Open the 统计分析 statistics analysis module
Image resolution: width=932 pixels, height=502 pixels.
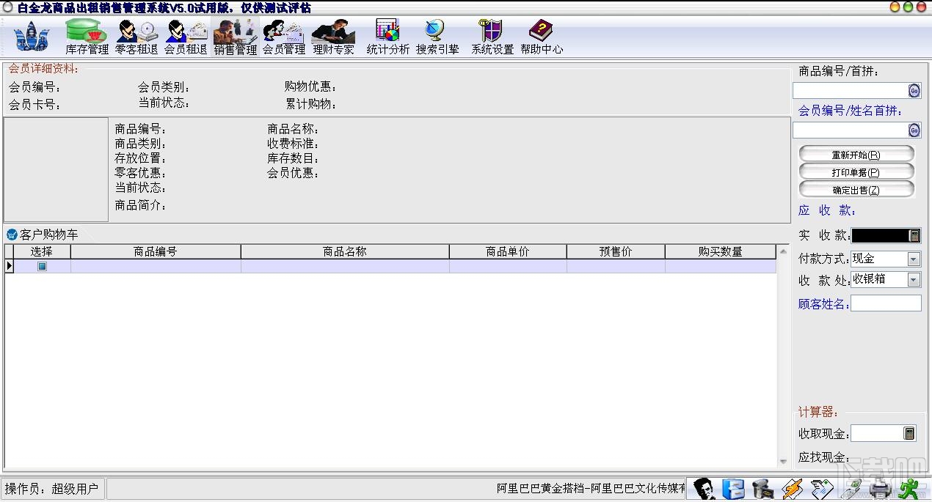click(x=387, y=35)
